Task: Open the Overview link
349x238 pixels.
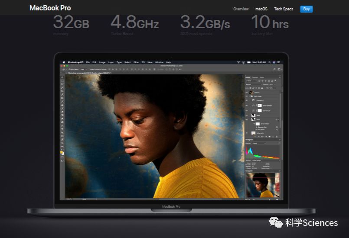Action: [x=241, y=9]
